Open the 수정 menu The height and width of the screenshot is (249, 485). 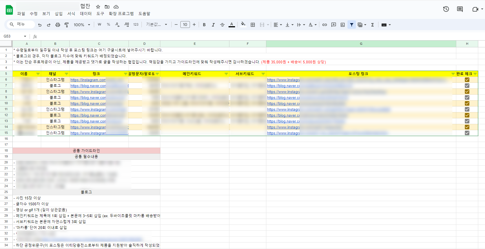coord(34,14)
